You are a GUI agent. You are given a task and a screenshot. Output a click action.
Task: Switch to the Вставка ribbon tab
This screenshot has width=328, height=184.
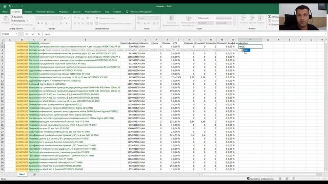(28, 12)
